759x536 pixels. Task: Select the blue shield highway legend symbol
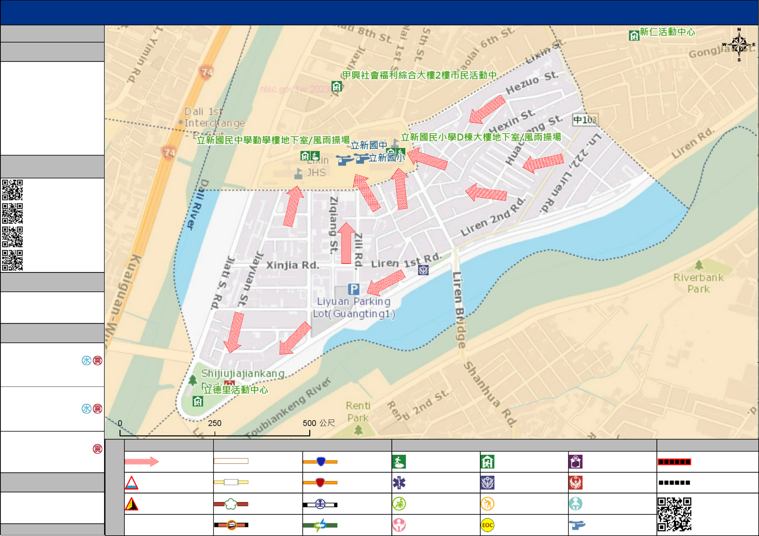pyautogui.click(x=320, y=462)
